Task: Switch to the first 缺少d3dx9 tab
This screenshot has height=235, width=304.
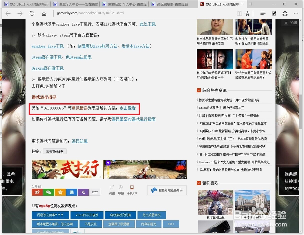Action: 26,4
